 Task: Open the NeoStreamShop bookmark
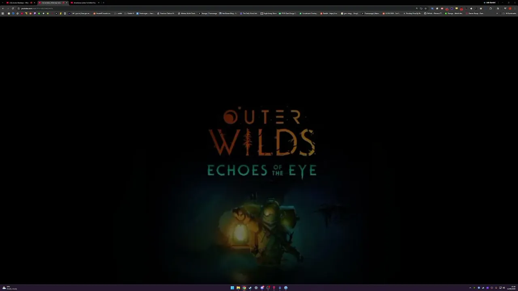[x=228, y=13]
